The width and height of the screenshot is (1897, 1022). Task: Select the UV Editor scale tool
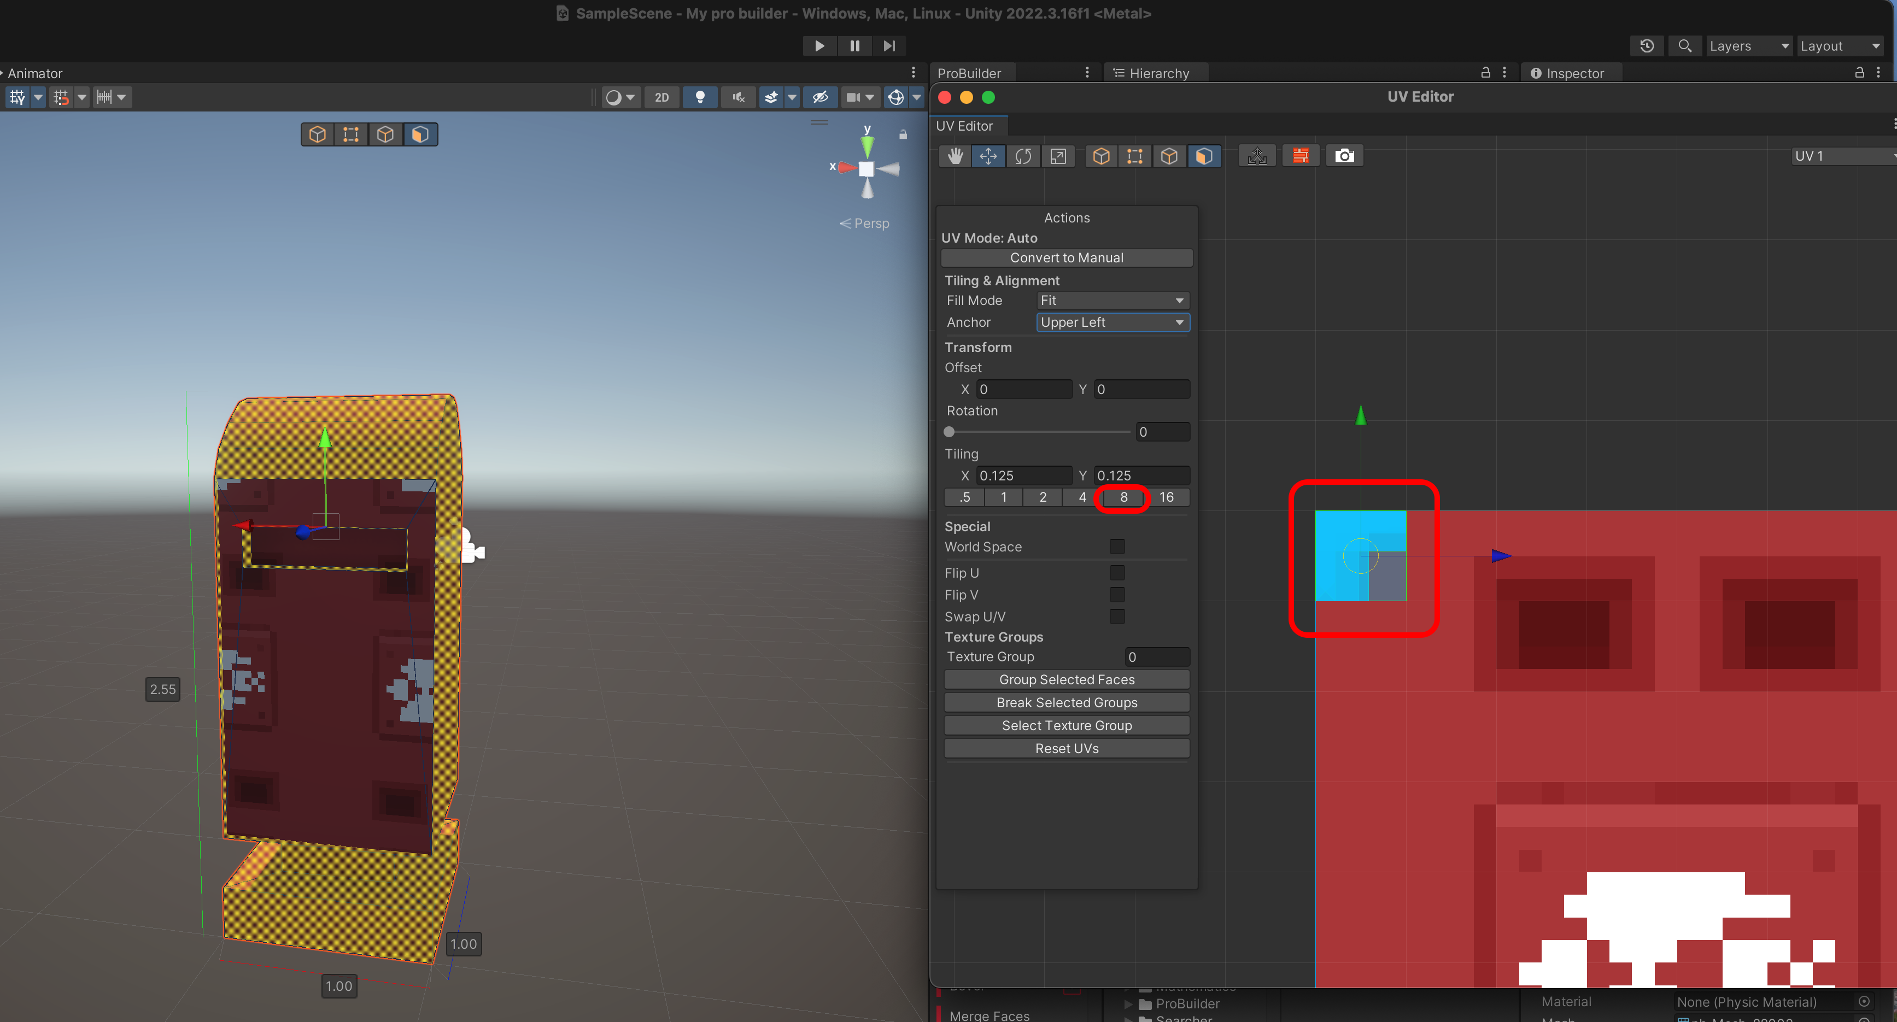1057,156
